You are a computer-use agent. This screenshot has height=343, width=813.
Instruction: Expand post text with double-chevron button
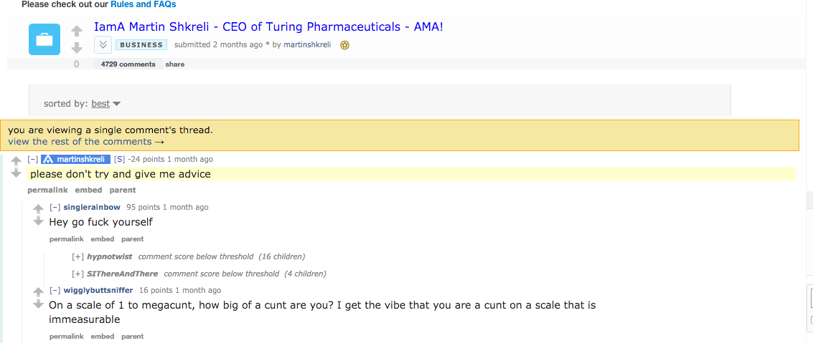click(x=103, y=45)
